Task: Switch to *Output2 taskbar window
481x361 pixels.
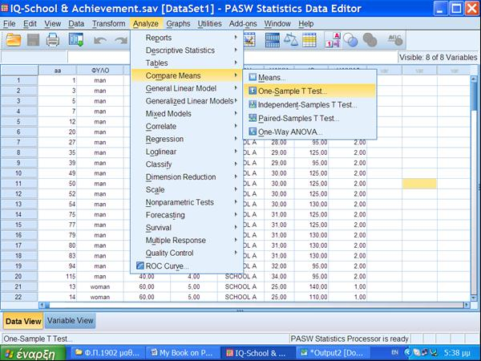Action: coord(333,353)
